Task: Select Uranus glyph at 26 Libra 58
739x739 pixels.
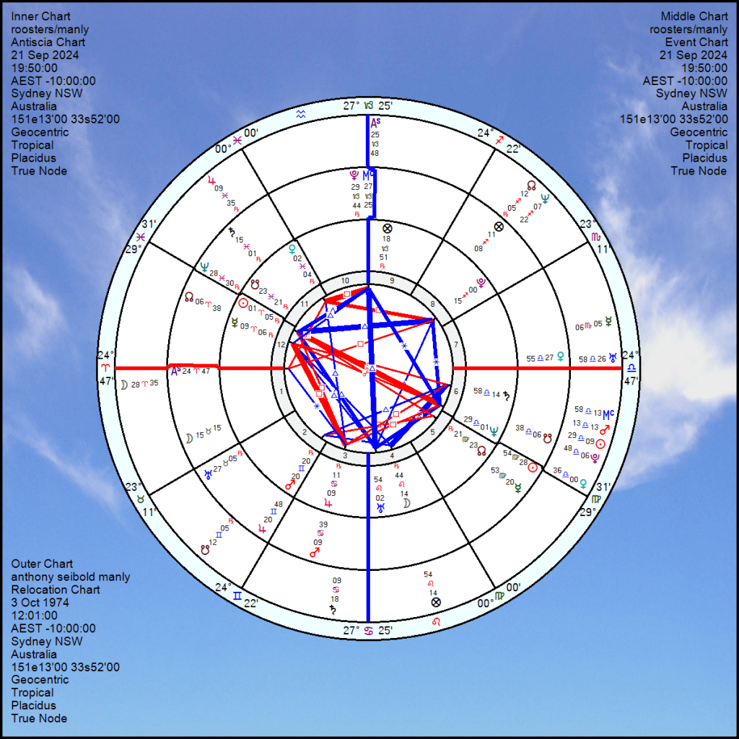Action: click(612, 358)
